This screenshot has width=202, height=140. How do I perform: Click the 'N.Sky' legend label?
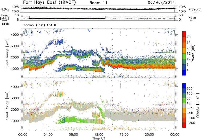5,9
